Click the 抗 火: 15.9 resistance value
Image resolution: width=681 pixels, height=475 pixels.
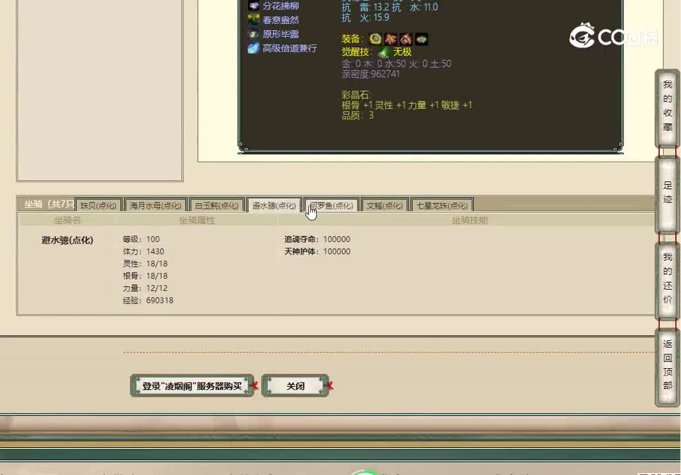pos(366,17)
